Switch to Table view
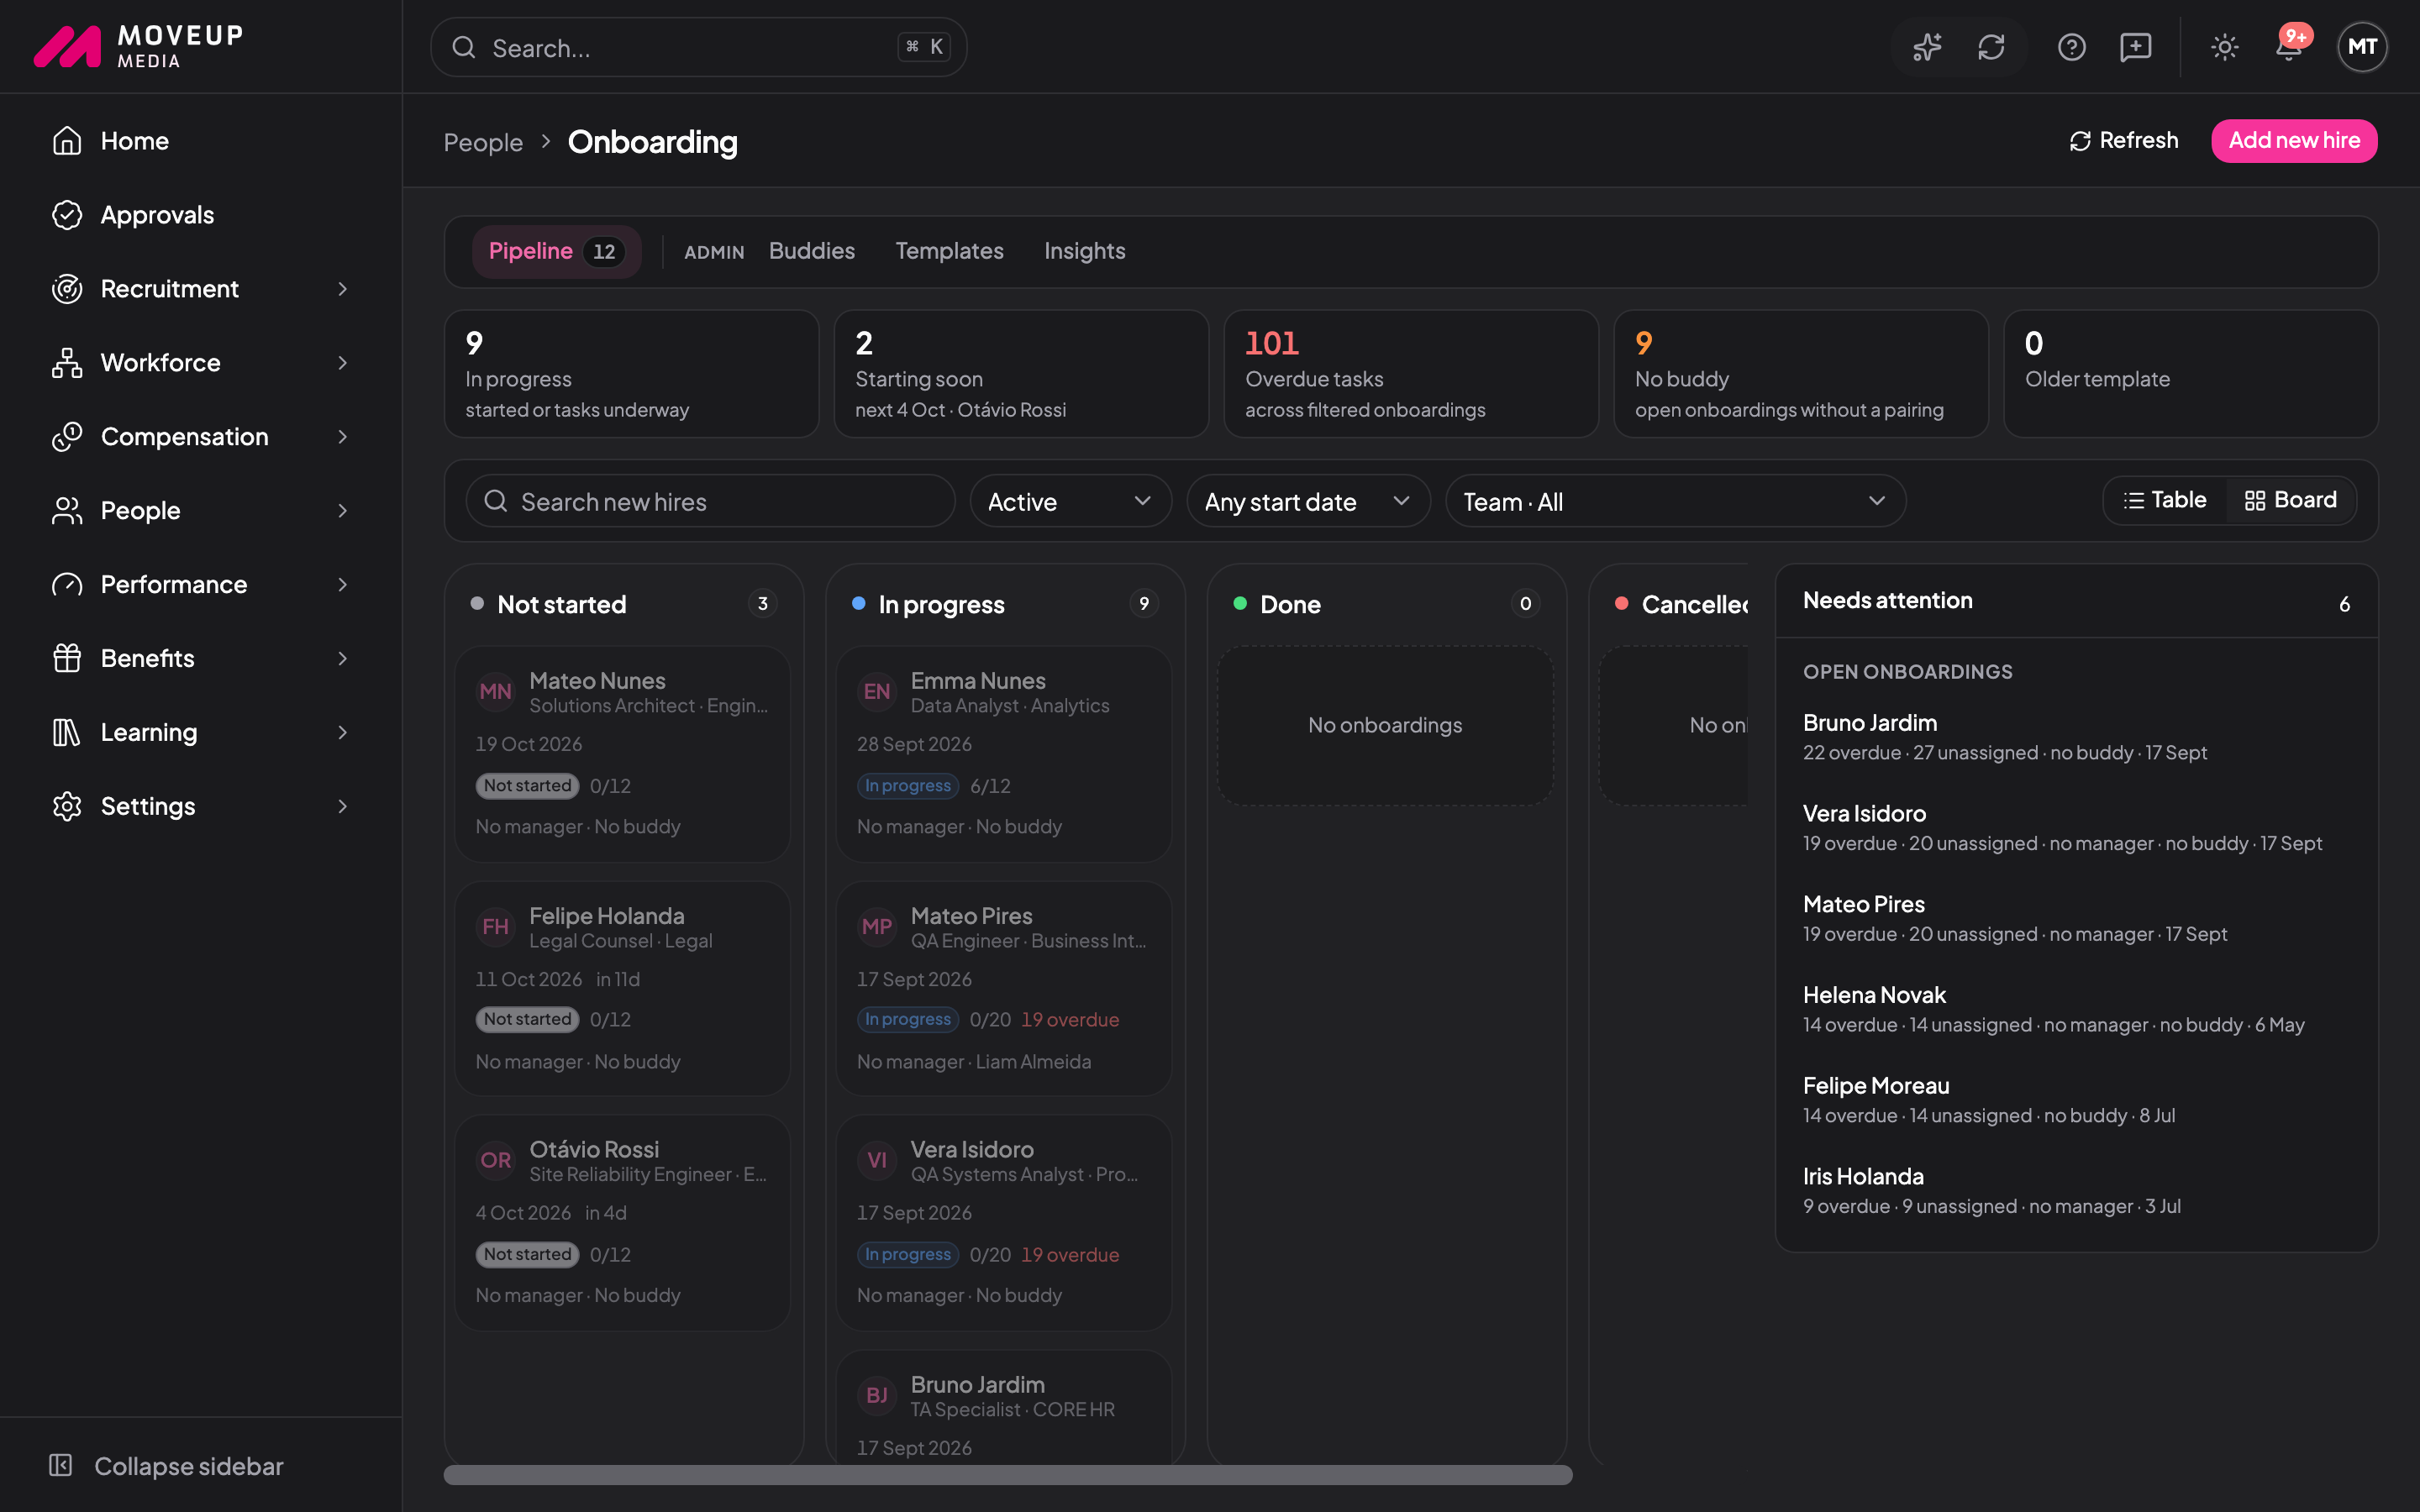Image resolution: width=2420 pixels, height=1512 pixels. pyautogui.click(x=2164, y=500)
